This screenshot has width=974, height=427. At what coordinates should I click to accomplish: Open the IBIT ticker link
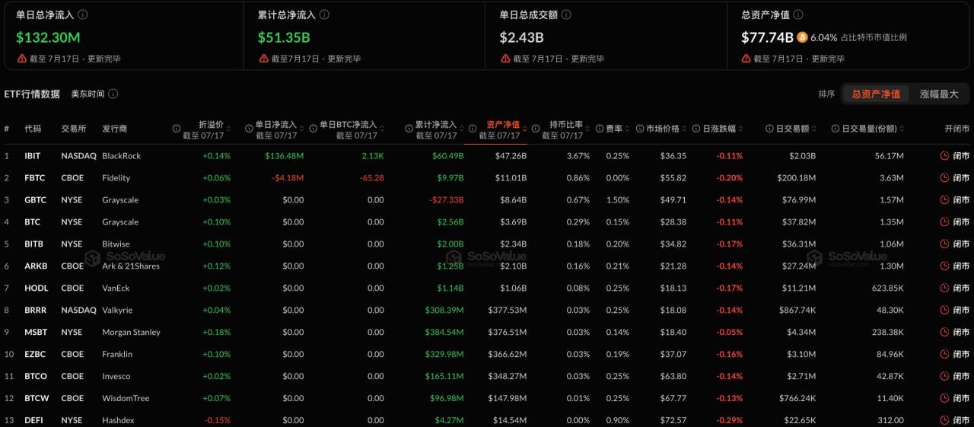[x=33, y=155]
